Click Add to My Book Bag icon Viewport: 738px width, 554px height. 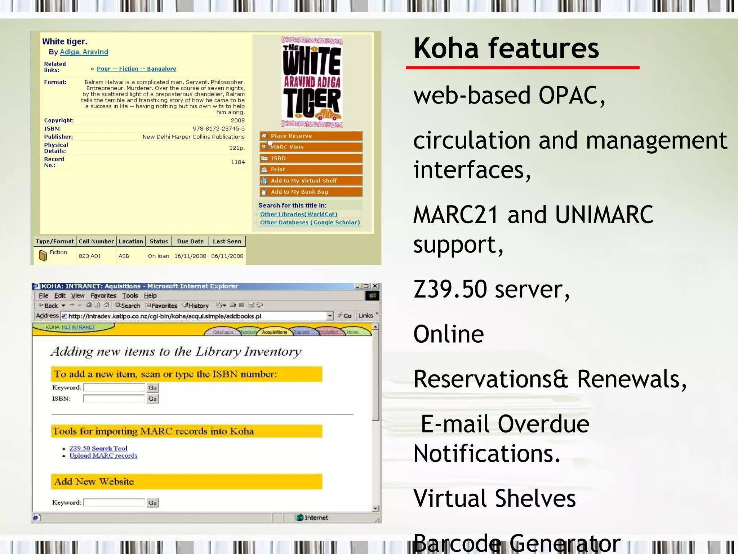[x=264, y=192]
